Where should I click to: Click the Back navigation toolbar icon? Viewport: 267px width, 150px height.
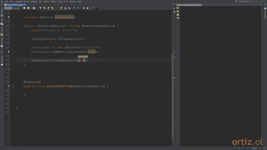28,8
